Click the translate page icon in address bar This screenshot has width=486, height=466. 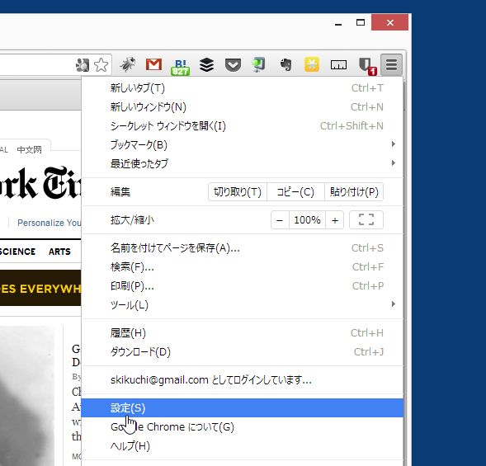click(83, 65)
